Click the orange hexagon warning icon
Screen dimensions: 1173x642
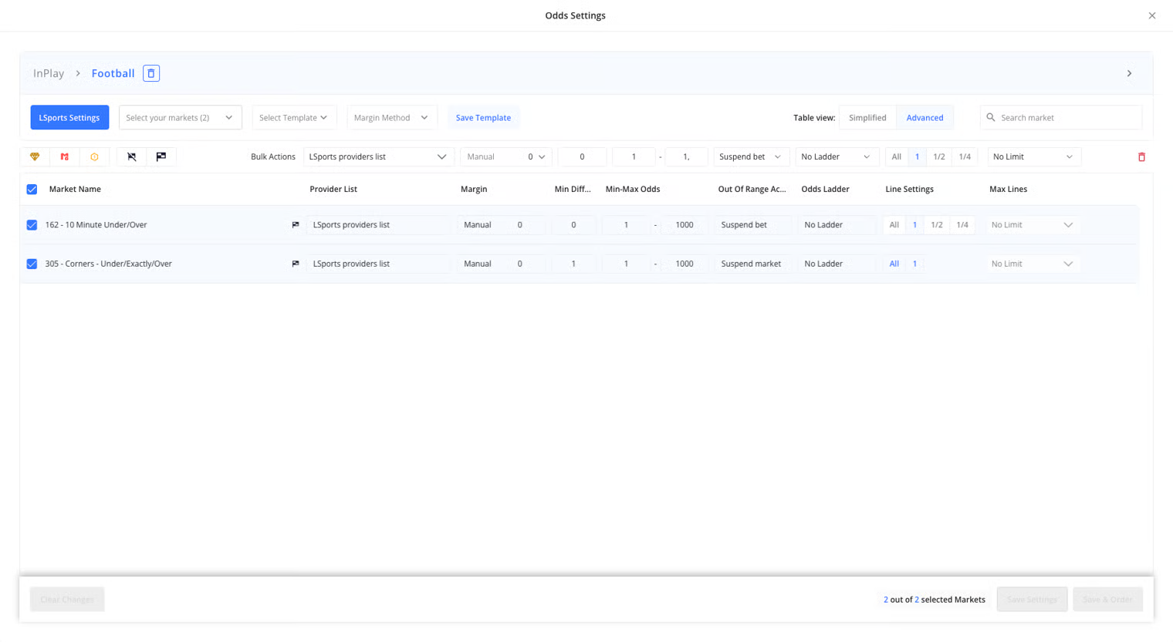(94, 156)
